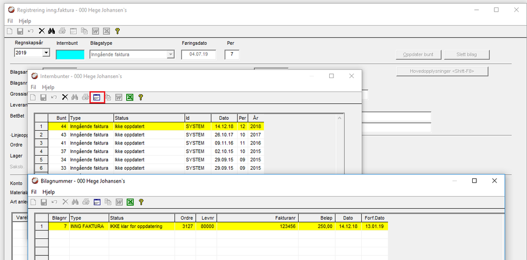Click the Føringsdato date field
This screenshot has height=260, width=527.
click(199, 54)
